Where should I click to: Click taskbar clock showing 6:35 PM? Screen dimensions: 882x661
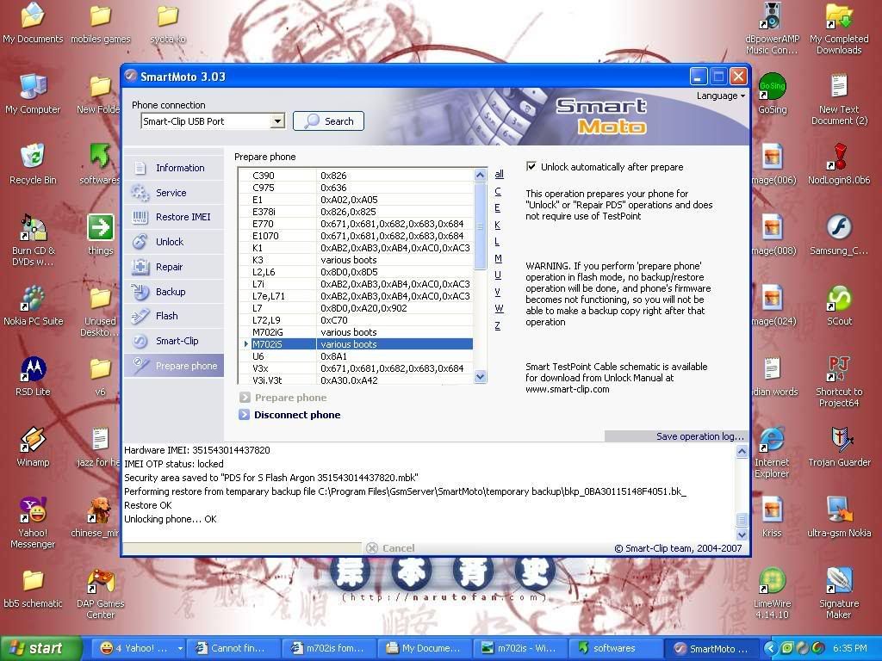click(x=849, y=648)
